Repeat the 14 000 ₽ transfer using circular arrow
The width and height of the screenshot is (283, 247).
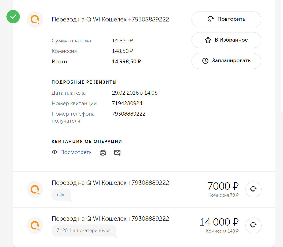253,225
